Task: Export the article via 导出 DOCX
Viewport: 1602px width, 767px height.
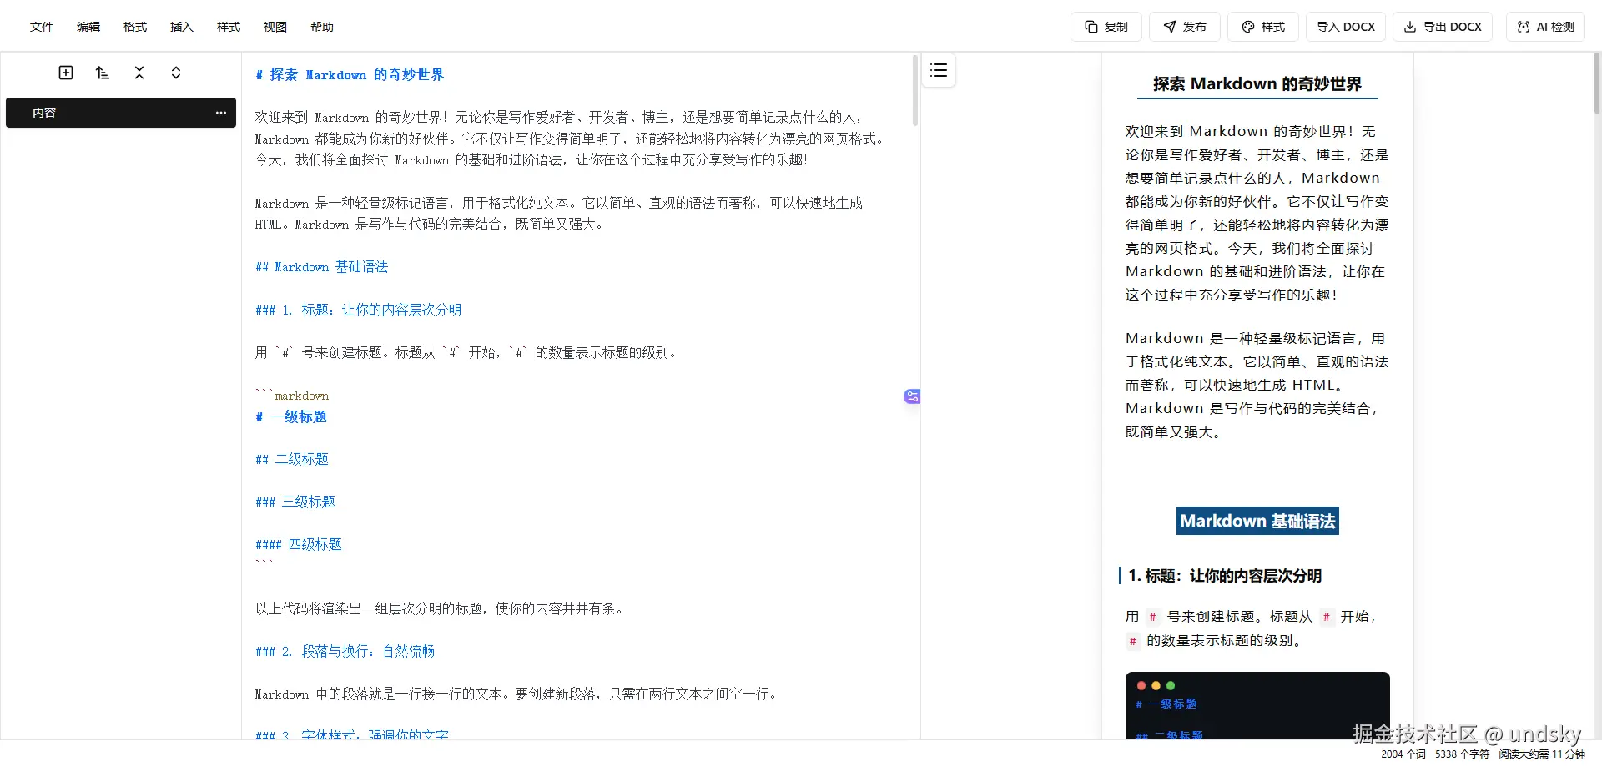Action: tap(1443, 26)
